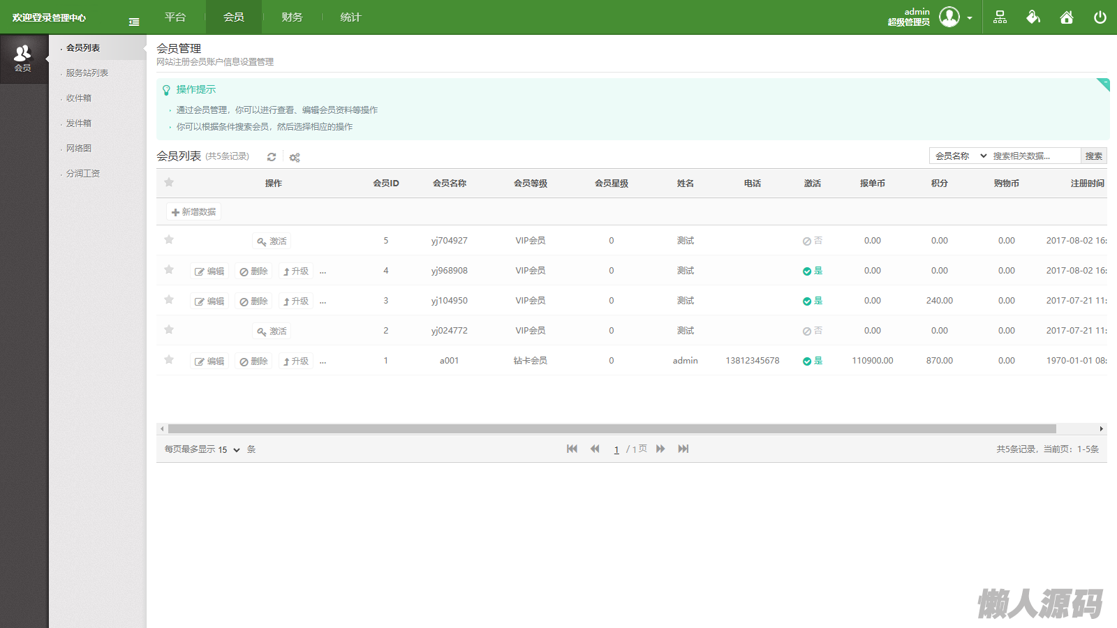This screenshot has height=628, width=1117.
Task: Switch to the 财务 top navigation tab
Action: click(292, 17)
